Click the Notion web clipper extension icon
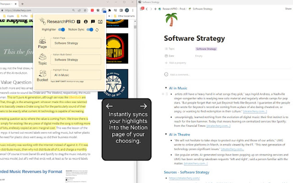293x183 pixels. pyautogui.click(x=98, y=10)
